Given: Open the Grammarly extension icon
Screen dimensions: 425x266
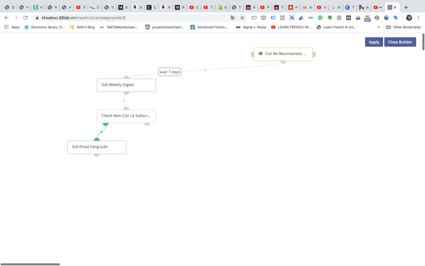Looking at the screenshot, I should click(320, 18).
